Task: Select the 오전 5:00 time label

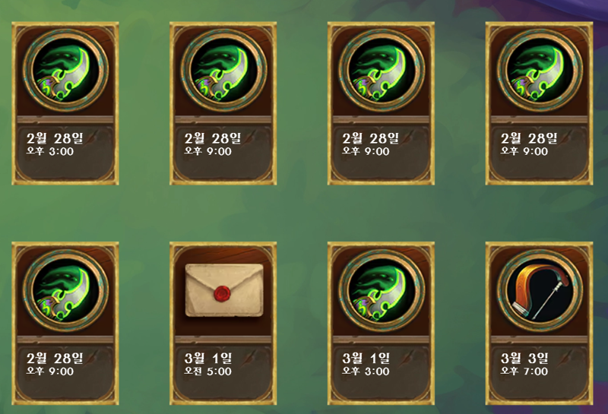Action: click(x=207, y=371)
